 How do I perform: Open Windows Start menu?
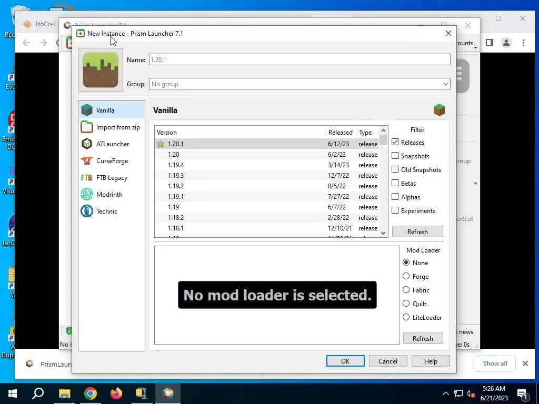point(13,393)
